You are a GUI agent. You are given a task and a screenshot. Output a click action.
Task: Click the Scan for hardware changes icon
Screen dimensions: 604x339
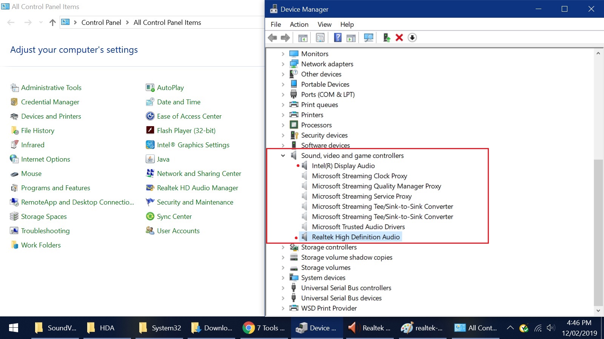[x=369, y=37]
